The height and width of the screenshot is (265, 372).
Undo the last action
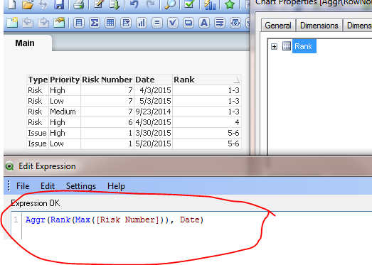click(134, 4)
